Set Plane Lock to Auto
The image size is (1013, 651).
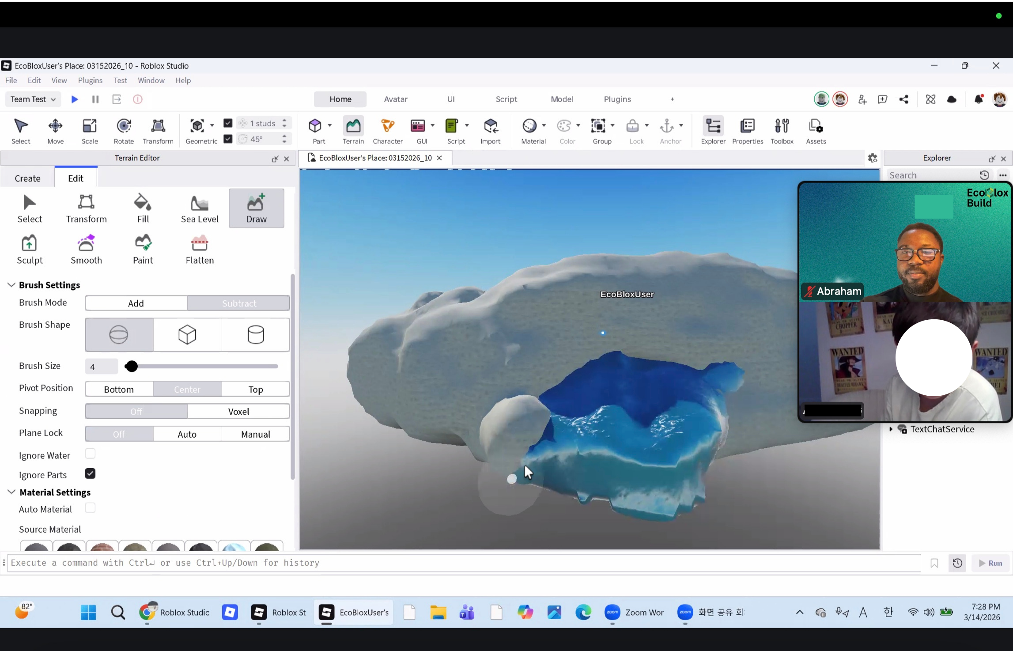point(187,434)
